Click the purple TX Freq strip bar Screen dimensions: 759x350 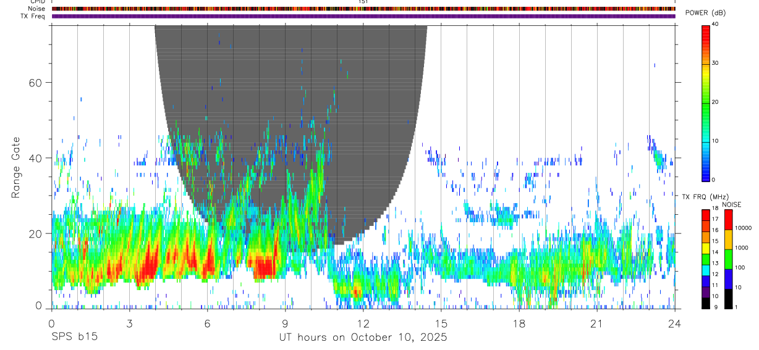[363, 16]
